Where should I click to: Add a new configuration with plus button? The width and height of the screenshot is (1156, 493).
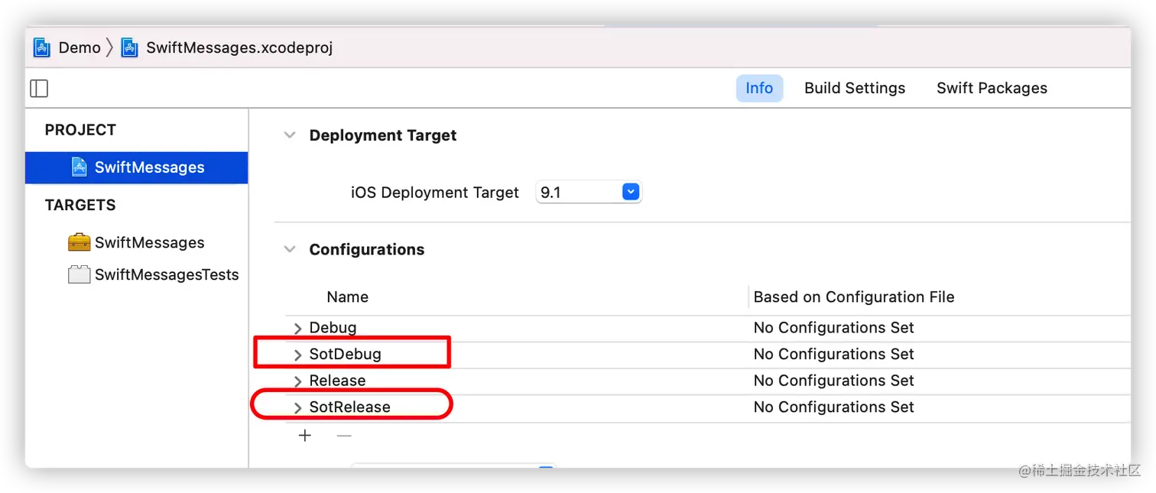(305, 436)
